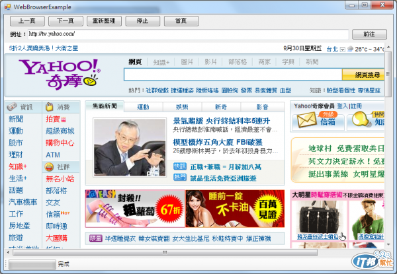Image resolution: width=397 pixels, height=274 pixels.
Task: Click the 登入 member sign-in link
Action: click(342, 106)
